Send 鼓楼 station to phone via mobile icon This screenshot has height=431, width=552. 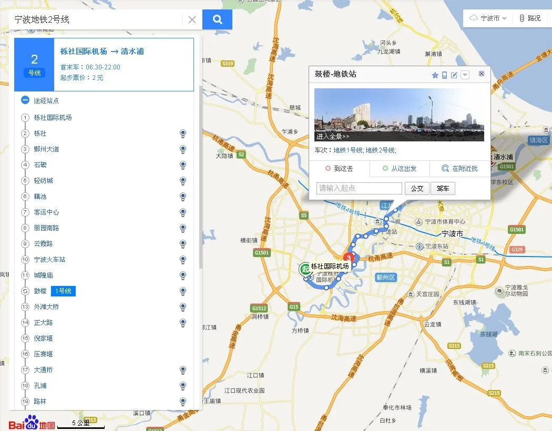point(444,75)
